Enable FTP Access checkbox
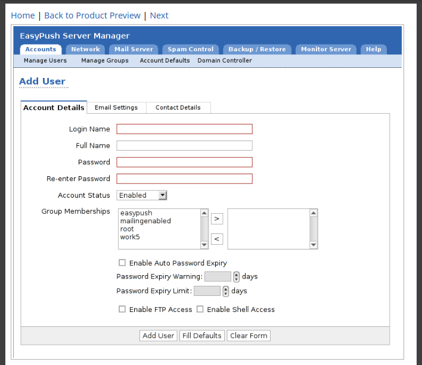The image size is (422, 365). pos(122,309)
